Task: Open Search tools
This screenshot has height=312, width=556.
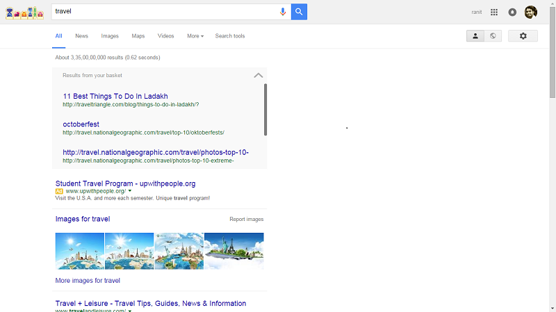Action: click(x=230, y=36)
